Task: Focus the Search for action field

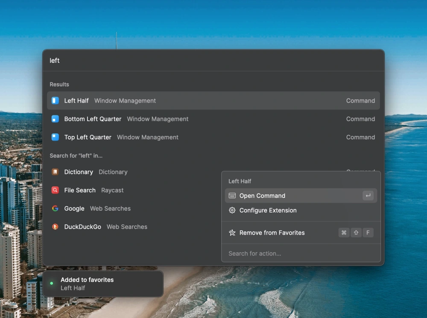Action: coord(301,253)
